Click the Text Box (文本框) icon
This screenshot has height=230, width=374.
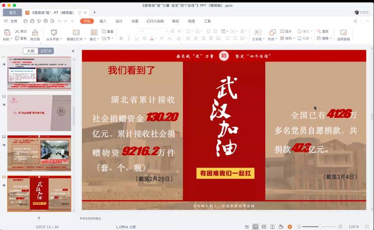coord(258,32)
